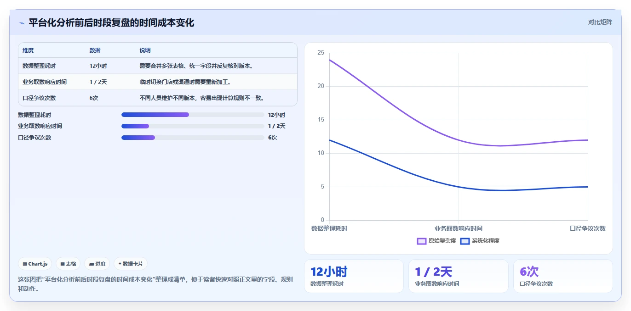Image resolution: width=631 pixels, height=311 pixels.
Task: Click the main title 平台化分析前后时段复盘的时间成本变化
Action: click(111, 23)
